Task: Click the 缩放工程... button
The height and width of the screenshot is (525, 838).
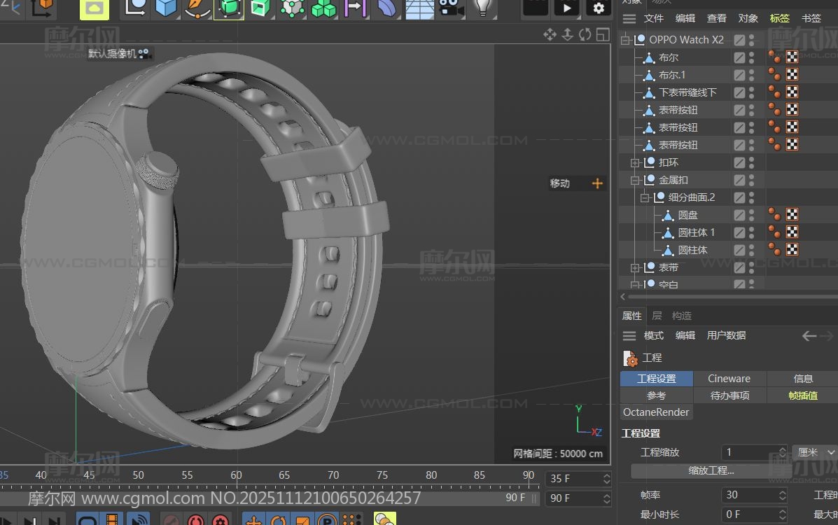Action: pos(711,470)
